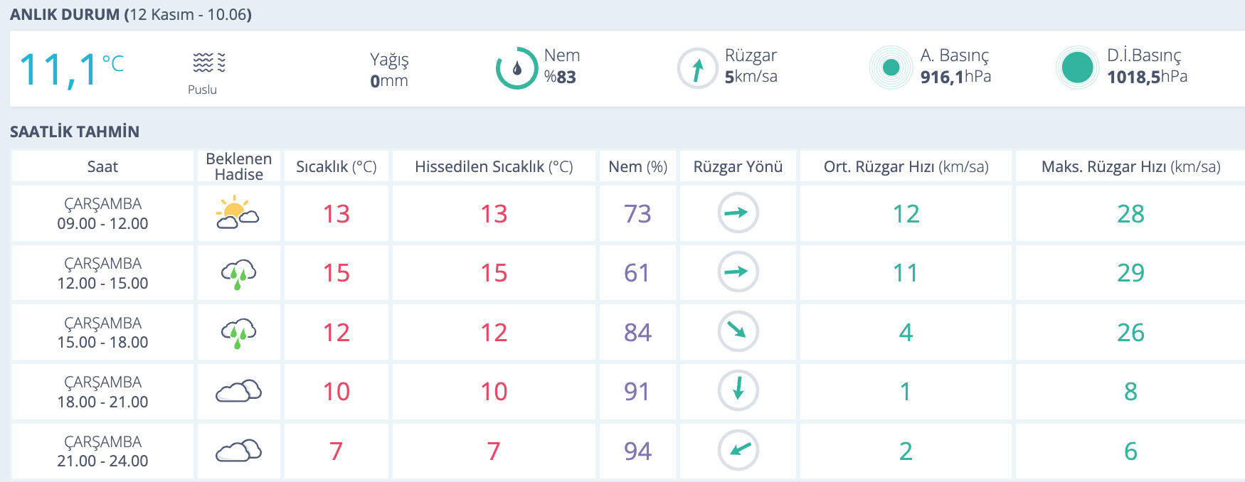
Task: Click the partly cloudy icon for 09.00-12.00
Action: (237, 213)
